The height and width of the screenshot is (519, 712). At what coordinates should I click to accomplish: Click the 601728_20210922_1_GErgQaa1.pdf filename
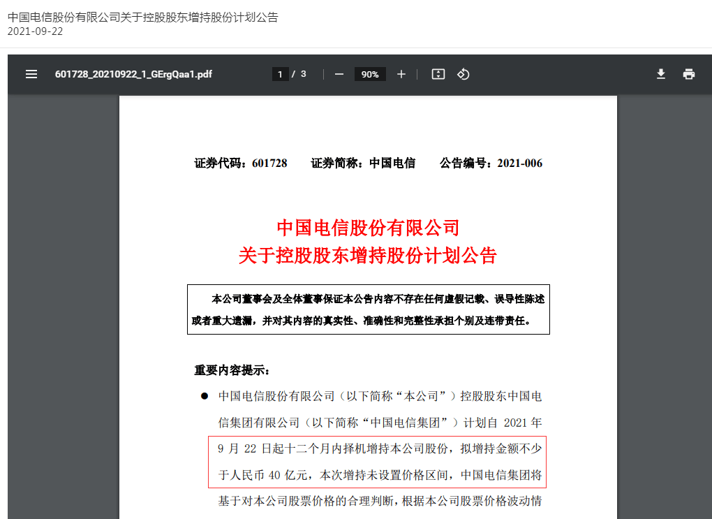pos(133,74)
